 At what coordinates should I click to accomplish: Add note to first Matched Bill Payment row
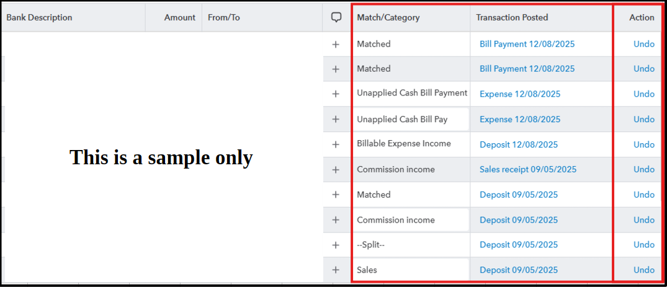[336, 44]
